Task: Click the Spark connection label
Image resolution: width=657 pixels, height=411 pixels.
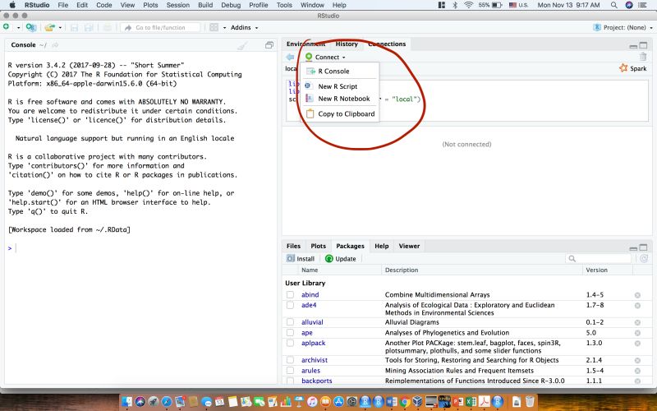Action: 633,68
